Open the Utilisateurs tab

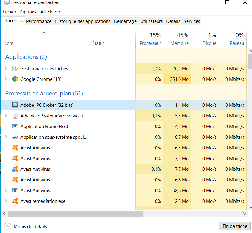click(x=151, y=21)
